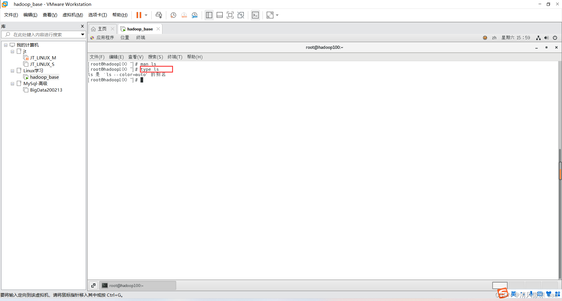Viewport: 562px width, 301px height.
Task: Open the library search dropdown arrow
Action: coord(83,35)
